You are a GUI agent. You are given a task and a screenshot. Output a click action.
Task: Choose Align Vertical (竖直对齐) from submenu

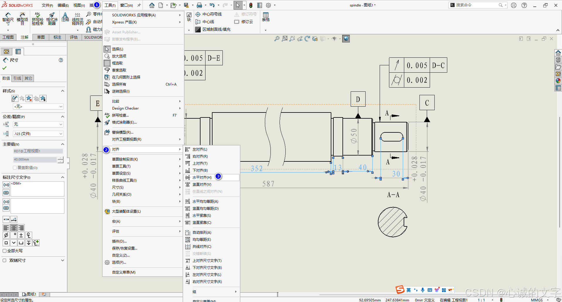pyautogui.click(x=211, y=185)
